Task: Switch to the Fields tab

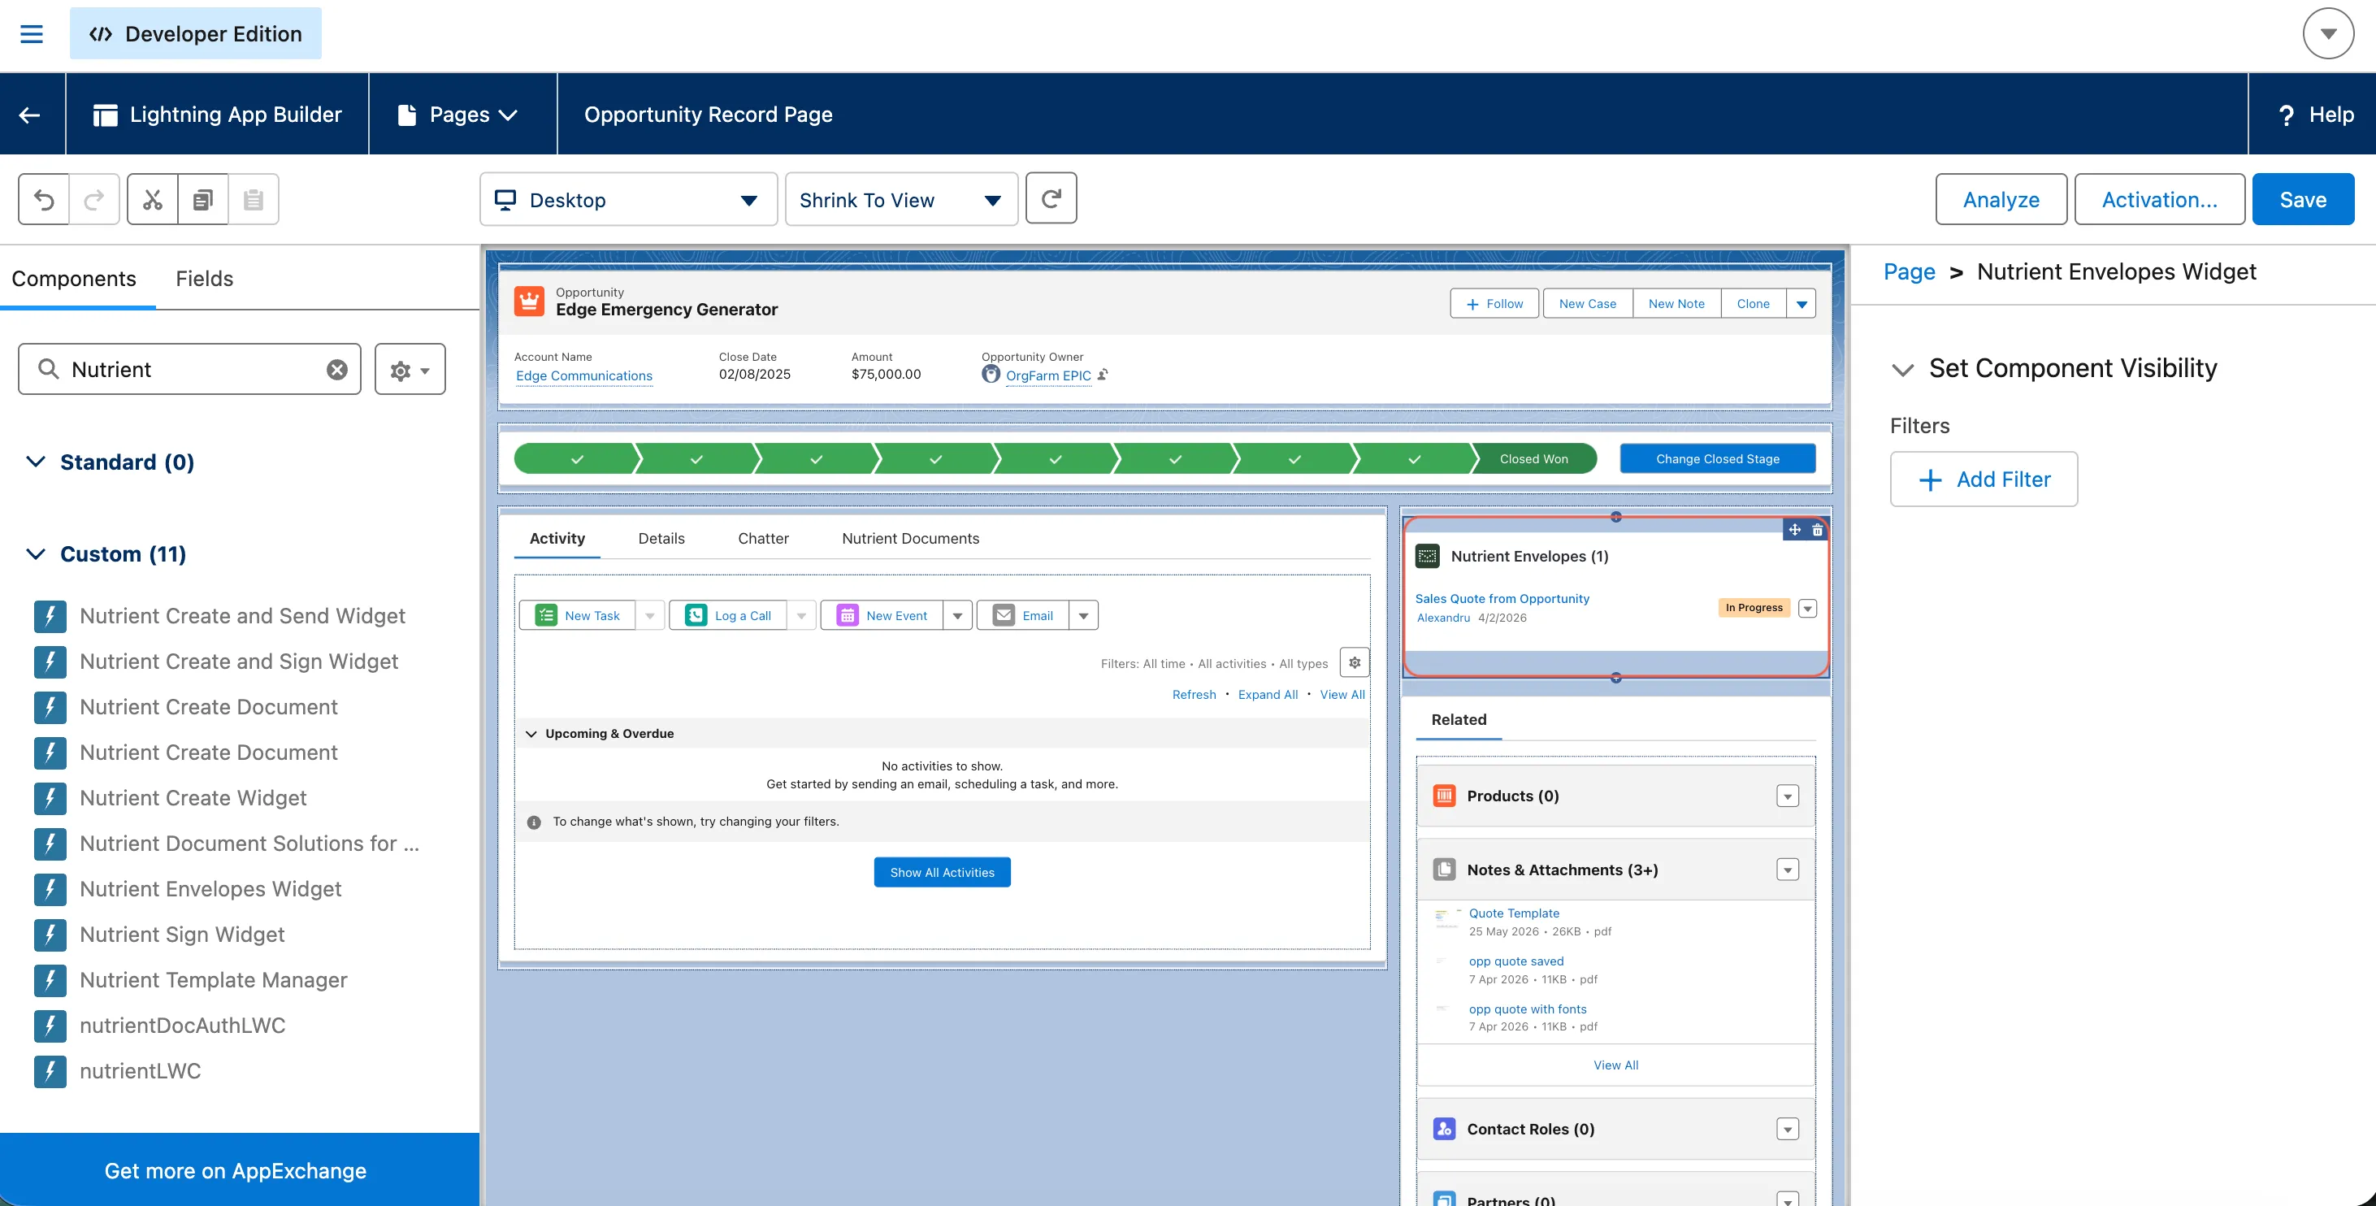Action: (x=205, y=279)
